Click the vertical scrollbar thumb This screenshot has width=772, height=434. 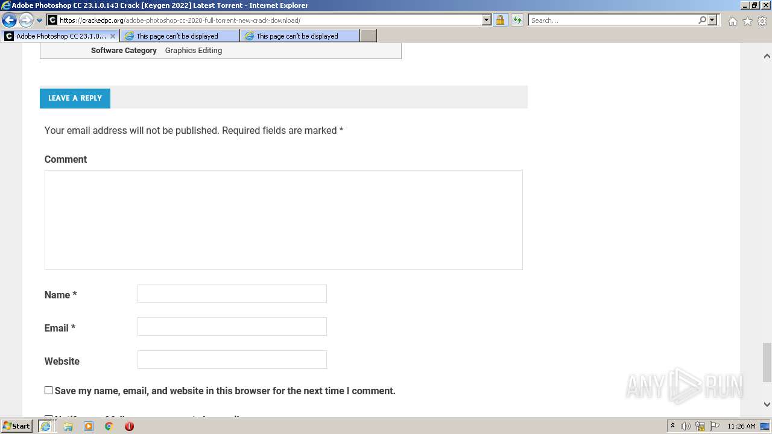[767, 362]
